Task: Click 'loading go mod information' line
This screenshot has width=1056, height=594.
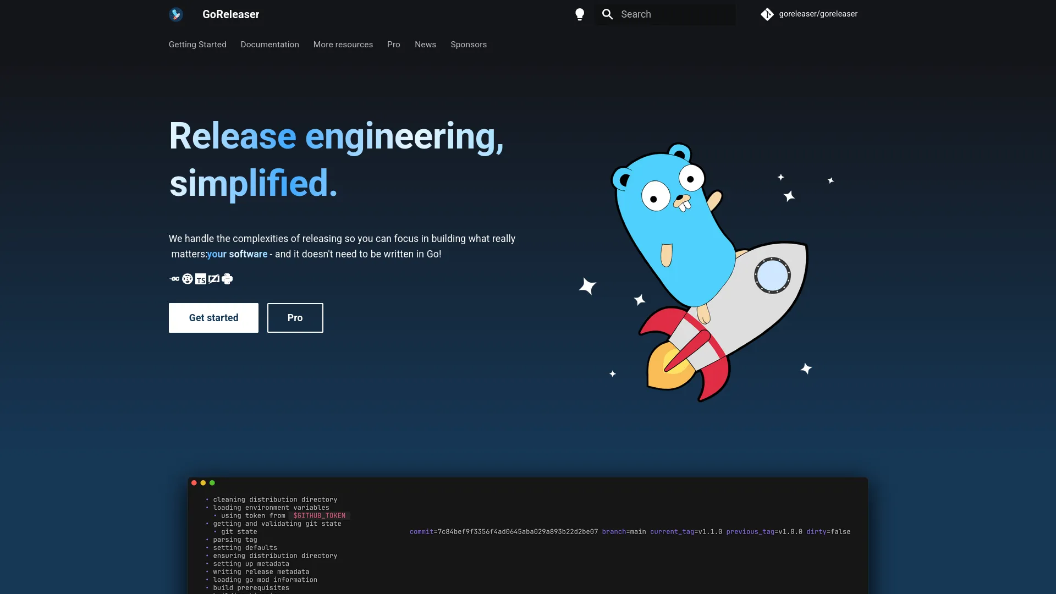Action: pos(265,580)
